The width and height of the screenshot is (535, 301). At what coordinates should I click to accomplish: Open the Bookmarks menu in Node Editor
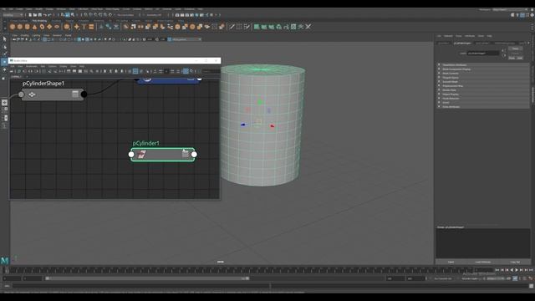pos(32,66)
